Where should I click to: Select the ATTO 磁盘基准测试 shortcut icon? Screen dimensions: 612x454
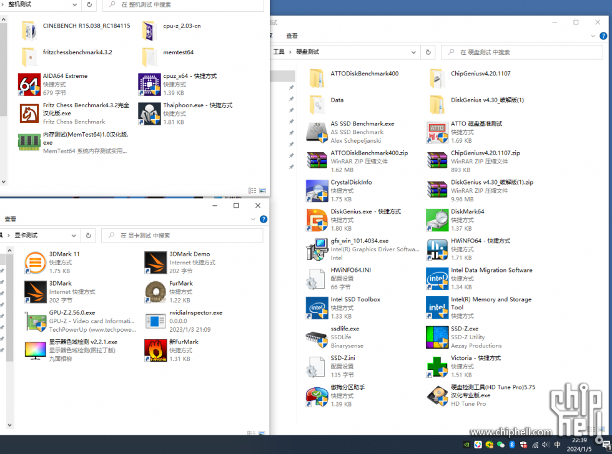(437, 132)
